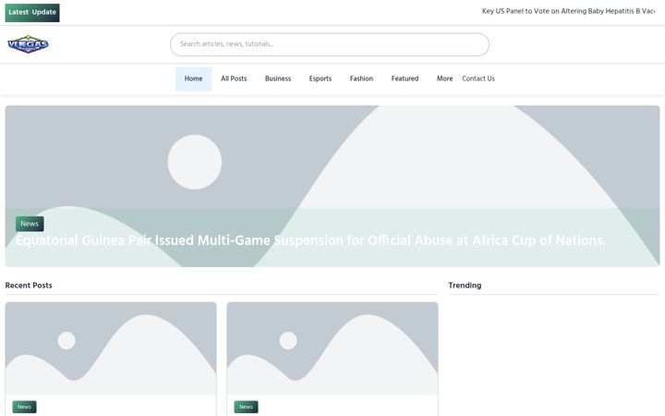Screen dimensions: 665x416
Task: Open the Hepatitis B vaccine ticker headline
Action: point(568,11)
